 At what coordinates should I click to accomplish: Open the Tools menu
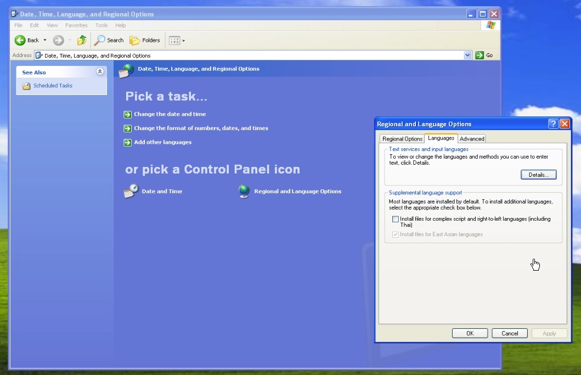pyautogui.click(x=101, y=25)
